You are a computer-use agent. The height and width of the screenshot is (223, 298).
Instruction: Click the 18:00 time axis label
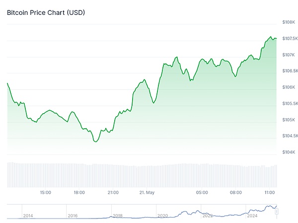(x=79, y=192)
